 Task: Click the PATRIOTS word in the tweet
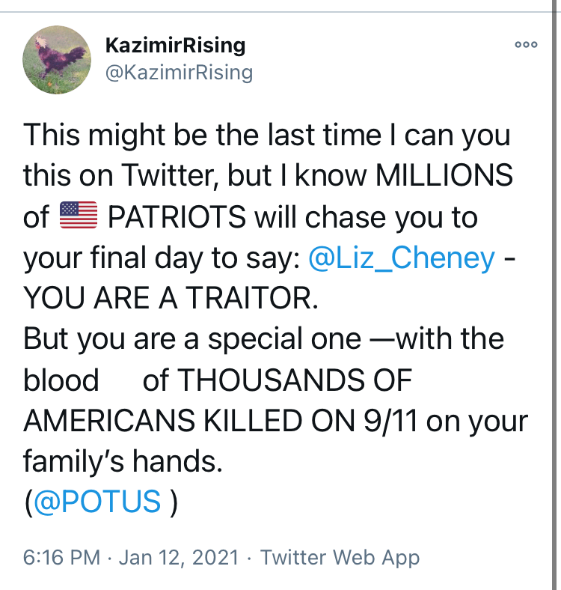coord(177,217)
